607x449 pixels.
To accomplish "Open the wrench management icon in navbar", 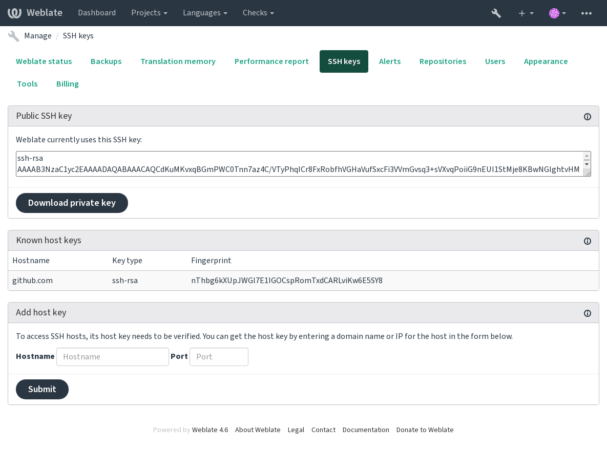I will (496, 13).
